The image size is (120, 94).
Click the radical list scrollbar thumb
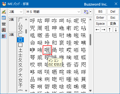point(26,31)
